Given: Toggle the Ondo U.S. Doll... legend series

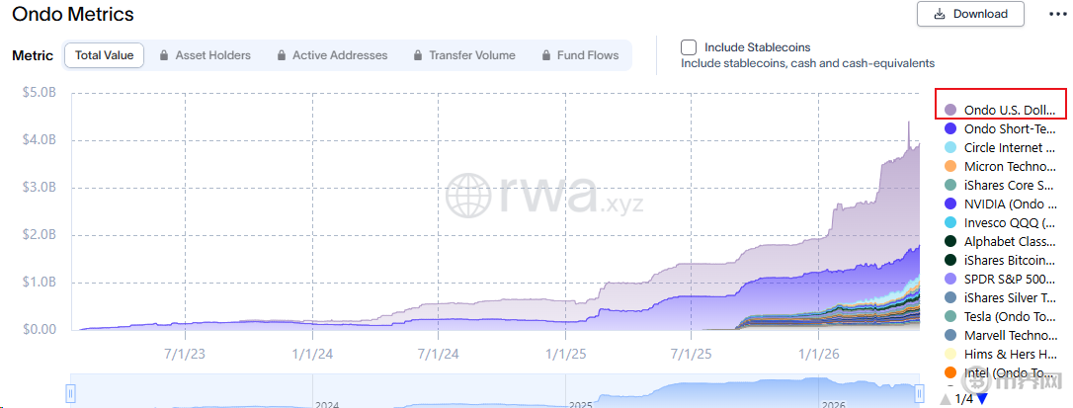Looking at the screenshot, I should (998, 110).
